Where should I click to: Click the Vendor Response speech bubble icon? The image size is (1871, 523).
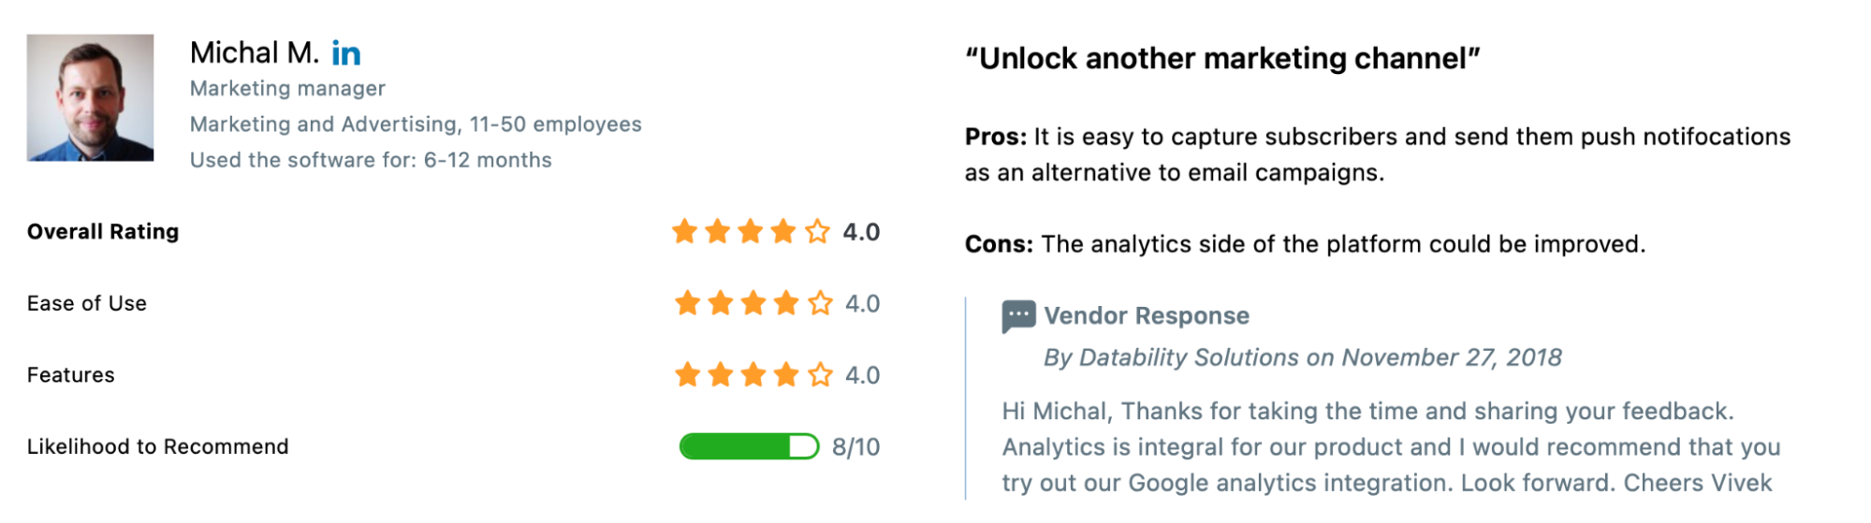tap(1018, 316)
